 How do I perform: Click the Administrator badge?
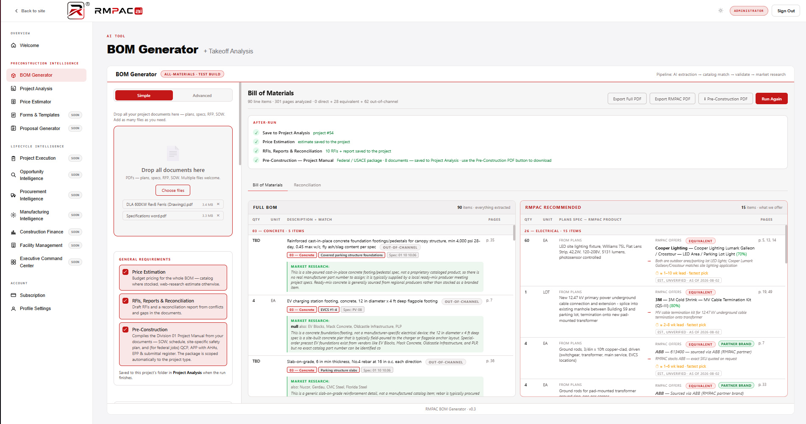pyautogui.click(x=749, y=11)
